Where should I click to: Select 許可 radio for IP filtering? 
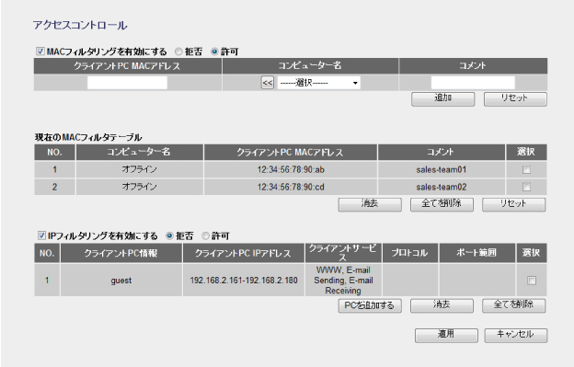[x=206, y=235]
